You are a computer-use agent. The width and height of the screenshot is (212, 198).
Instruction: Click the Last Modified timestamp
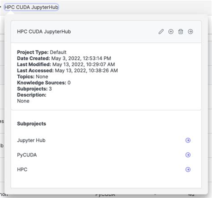click(x=84, y=64)
